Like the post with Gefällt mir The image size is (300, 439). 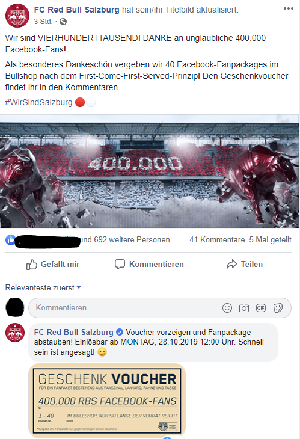(x=53, y=264)
